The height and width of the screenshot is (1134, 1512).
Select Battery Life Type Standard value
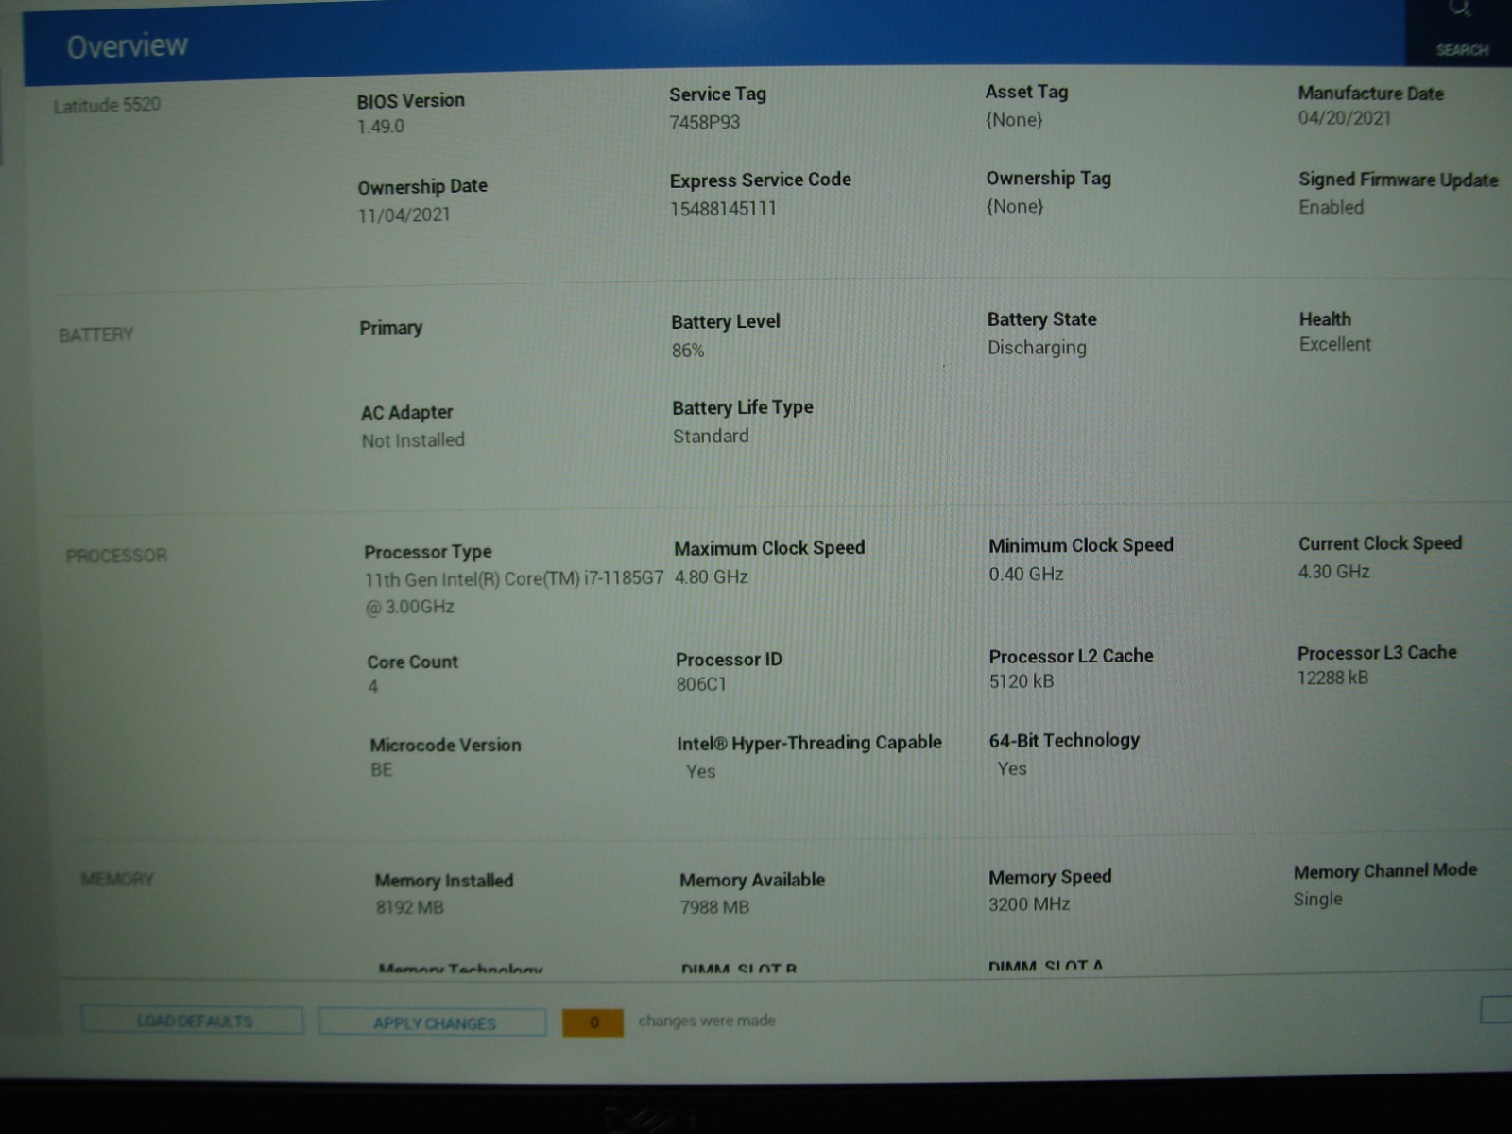[711, 436]
